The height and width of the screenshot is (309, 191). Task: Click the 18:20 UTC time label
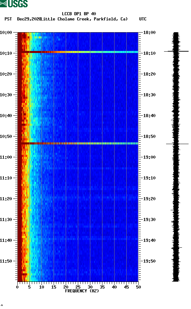[x=149, y=74]
